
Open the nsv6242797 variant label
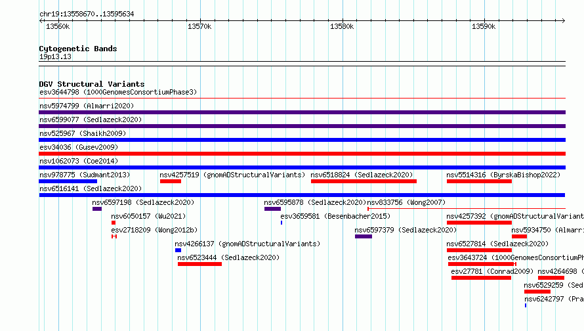(554, 299)
